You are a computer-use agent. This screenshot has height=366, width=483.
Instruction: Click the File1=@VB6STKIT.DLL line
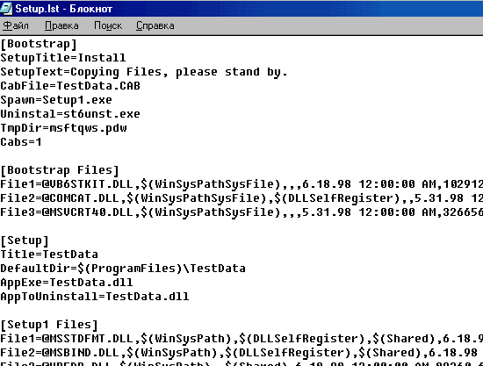tap(241, 184)
